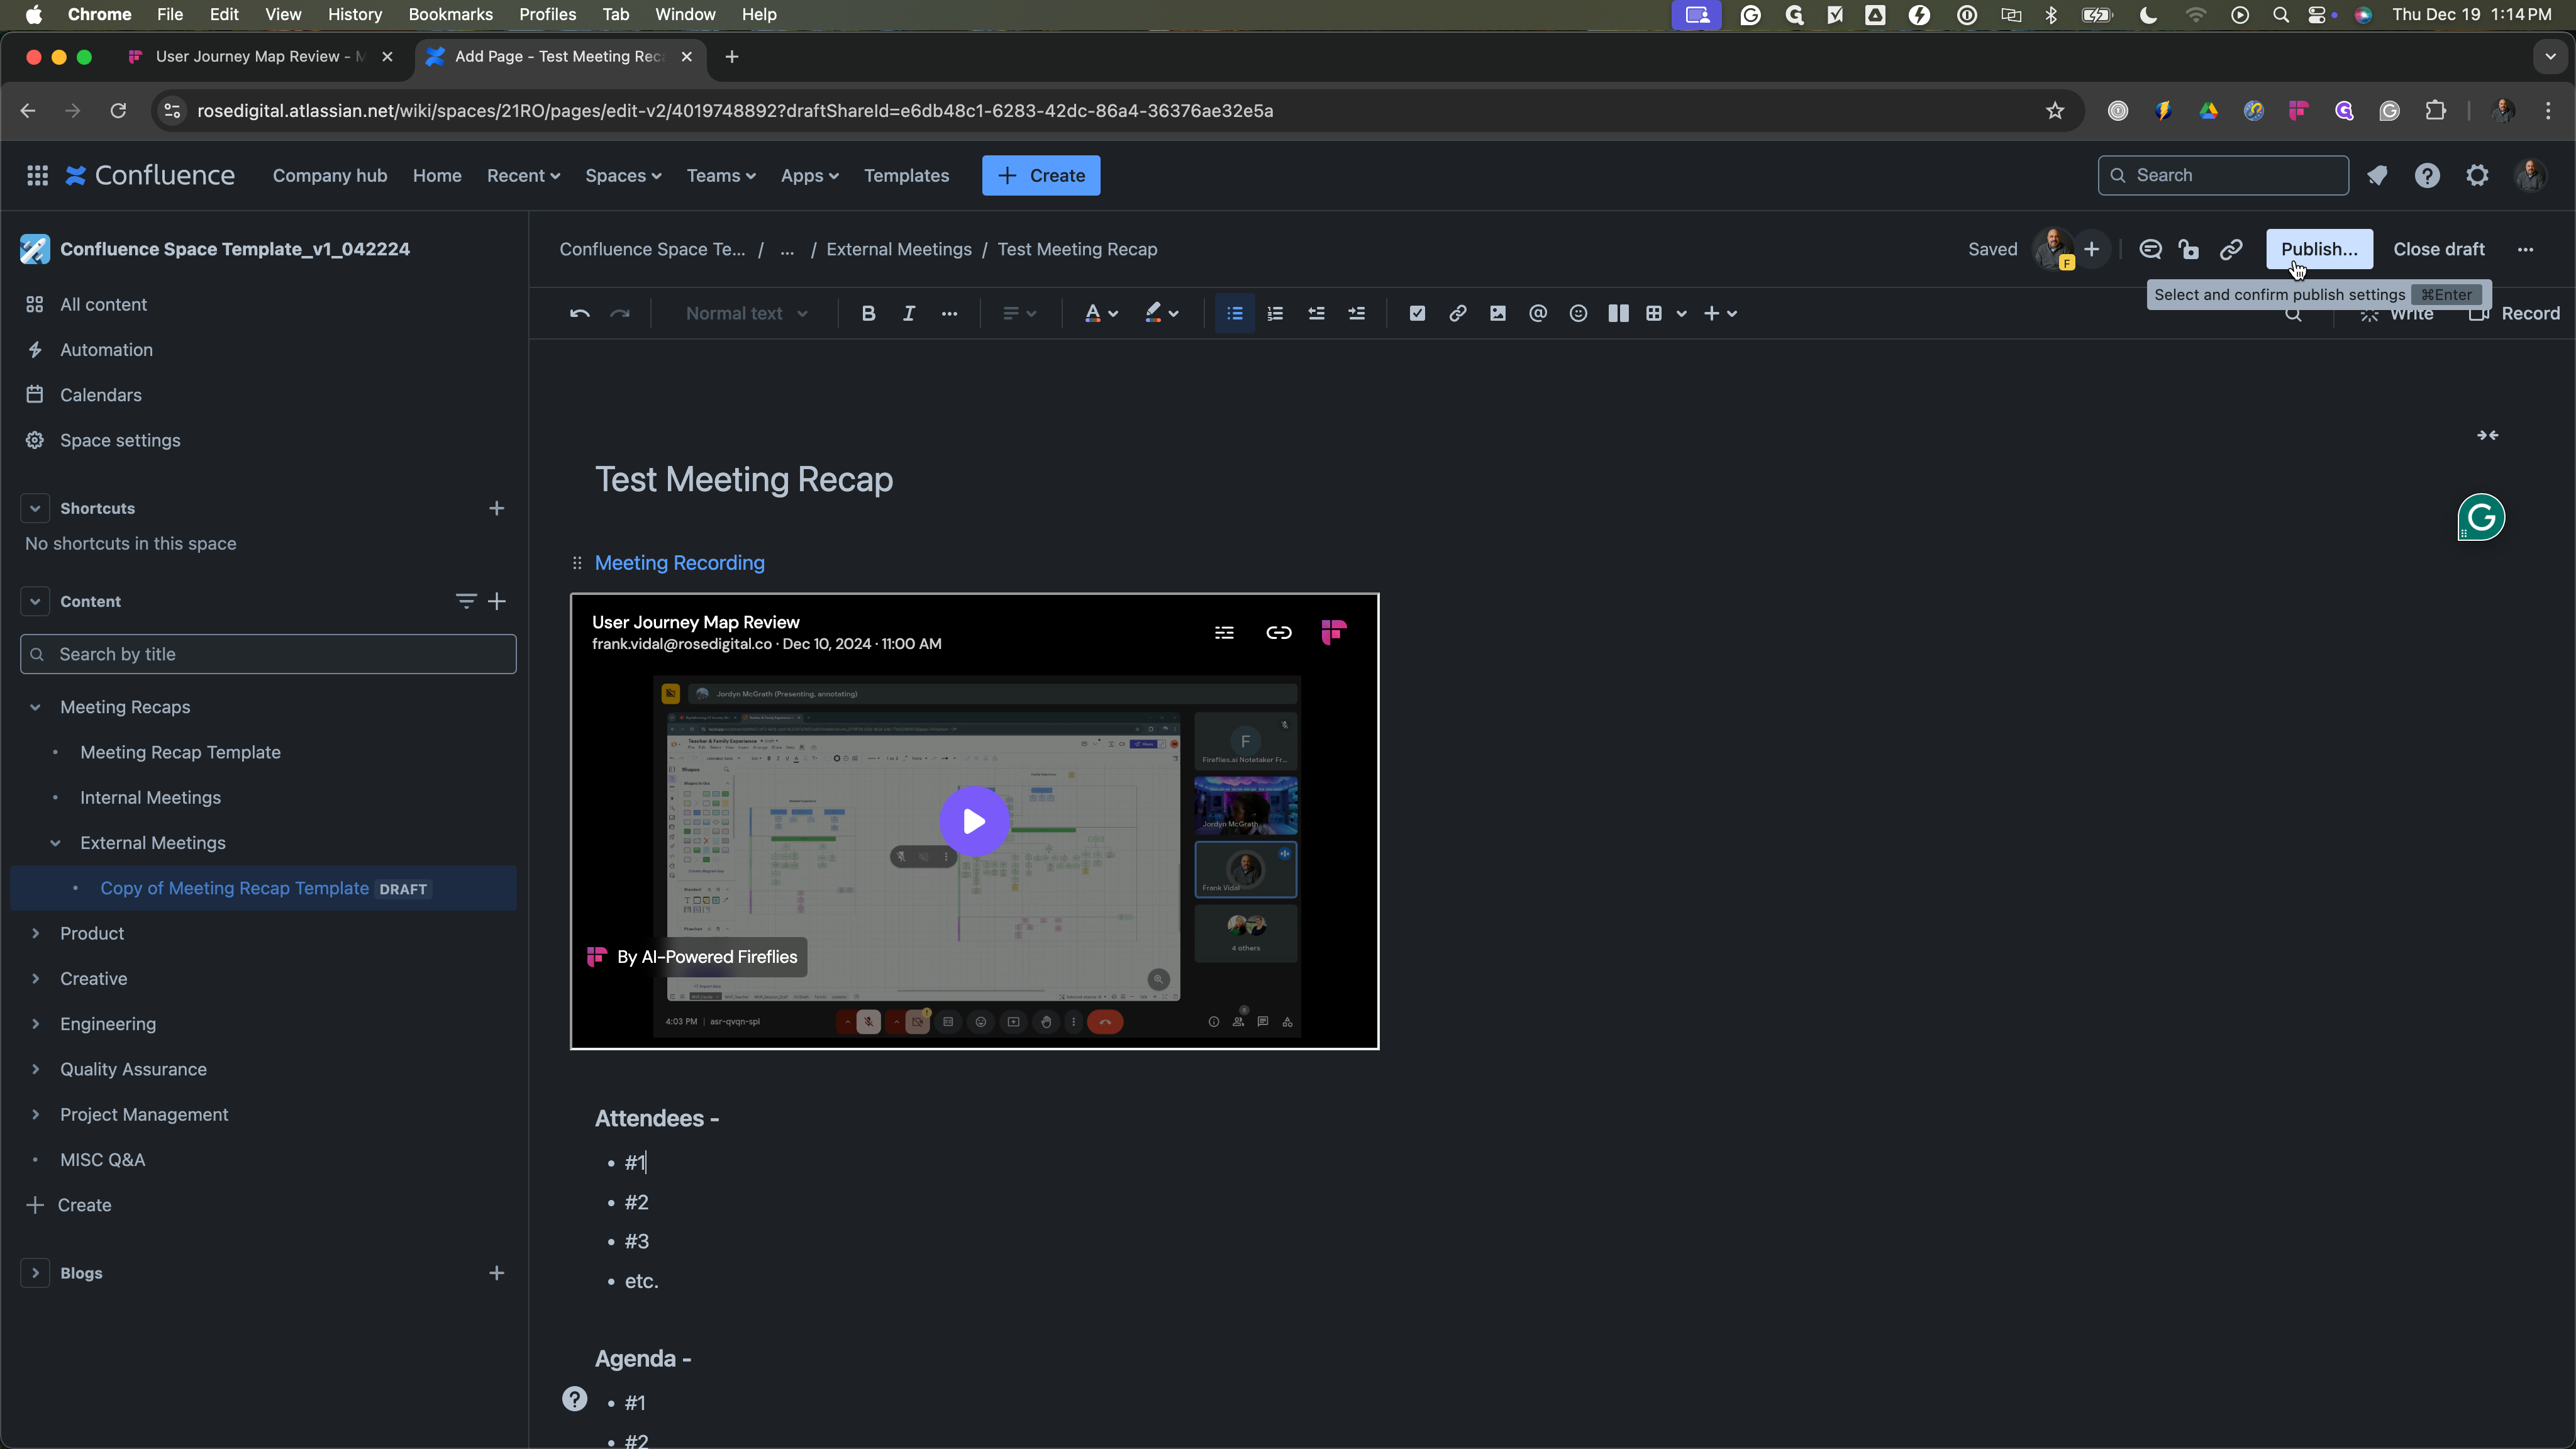
Task: Open the text alignment dropdown
Action: pyautogui.click(x=1018, y=314)
